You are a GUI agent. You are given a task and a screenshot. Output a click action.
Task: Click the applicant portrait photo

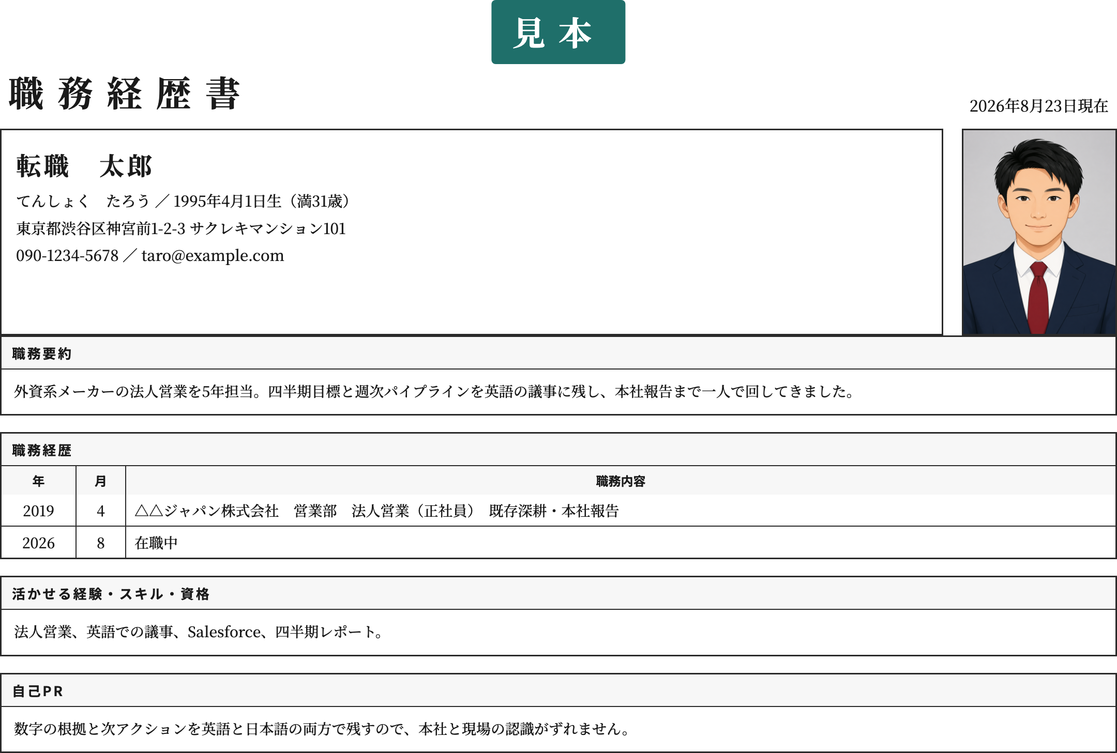tap(1039, 232)
